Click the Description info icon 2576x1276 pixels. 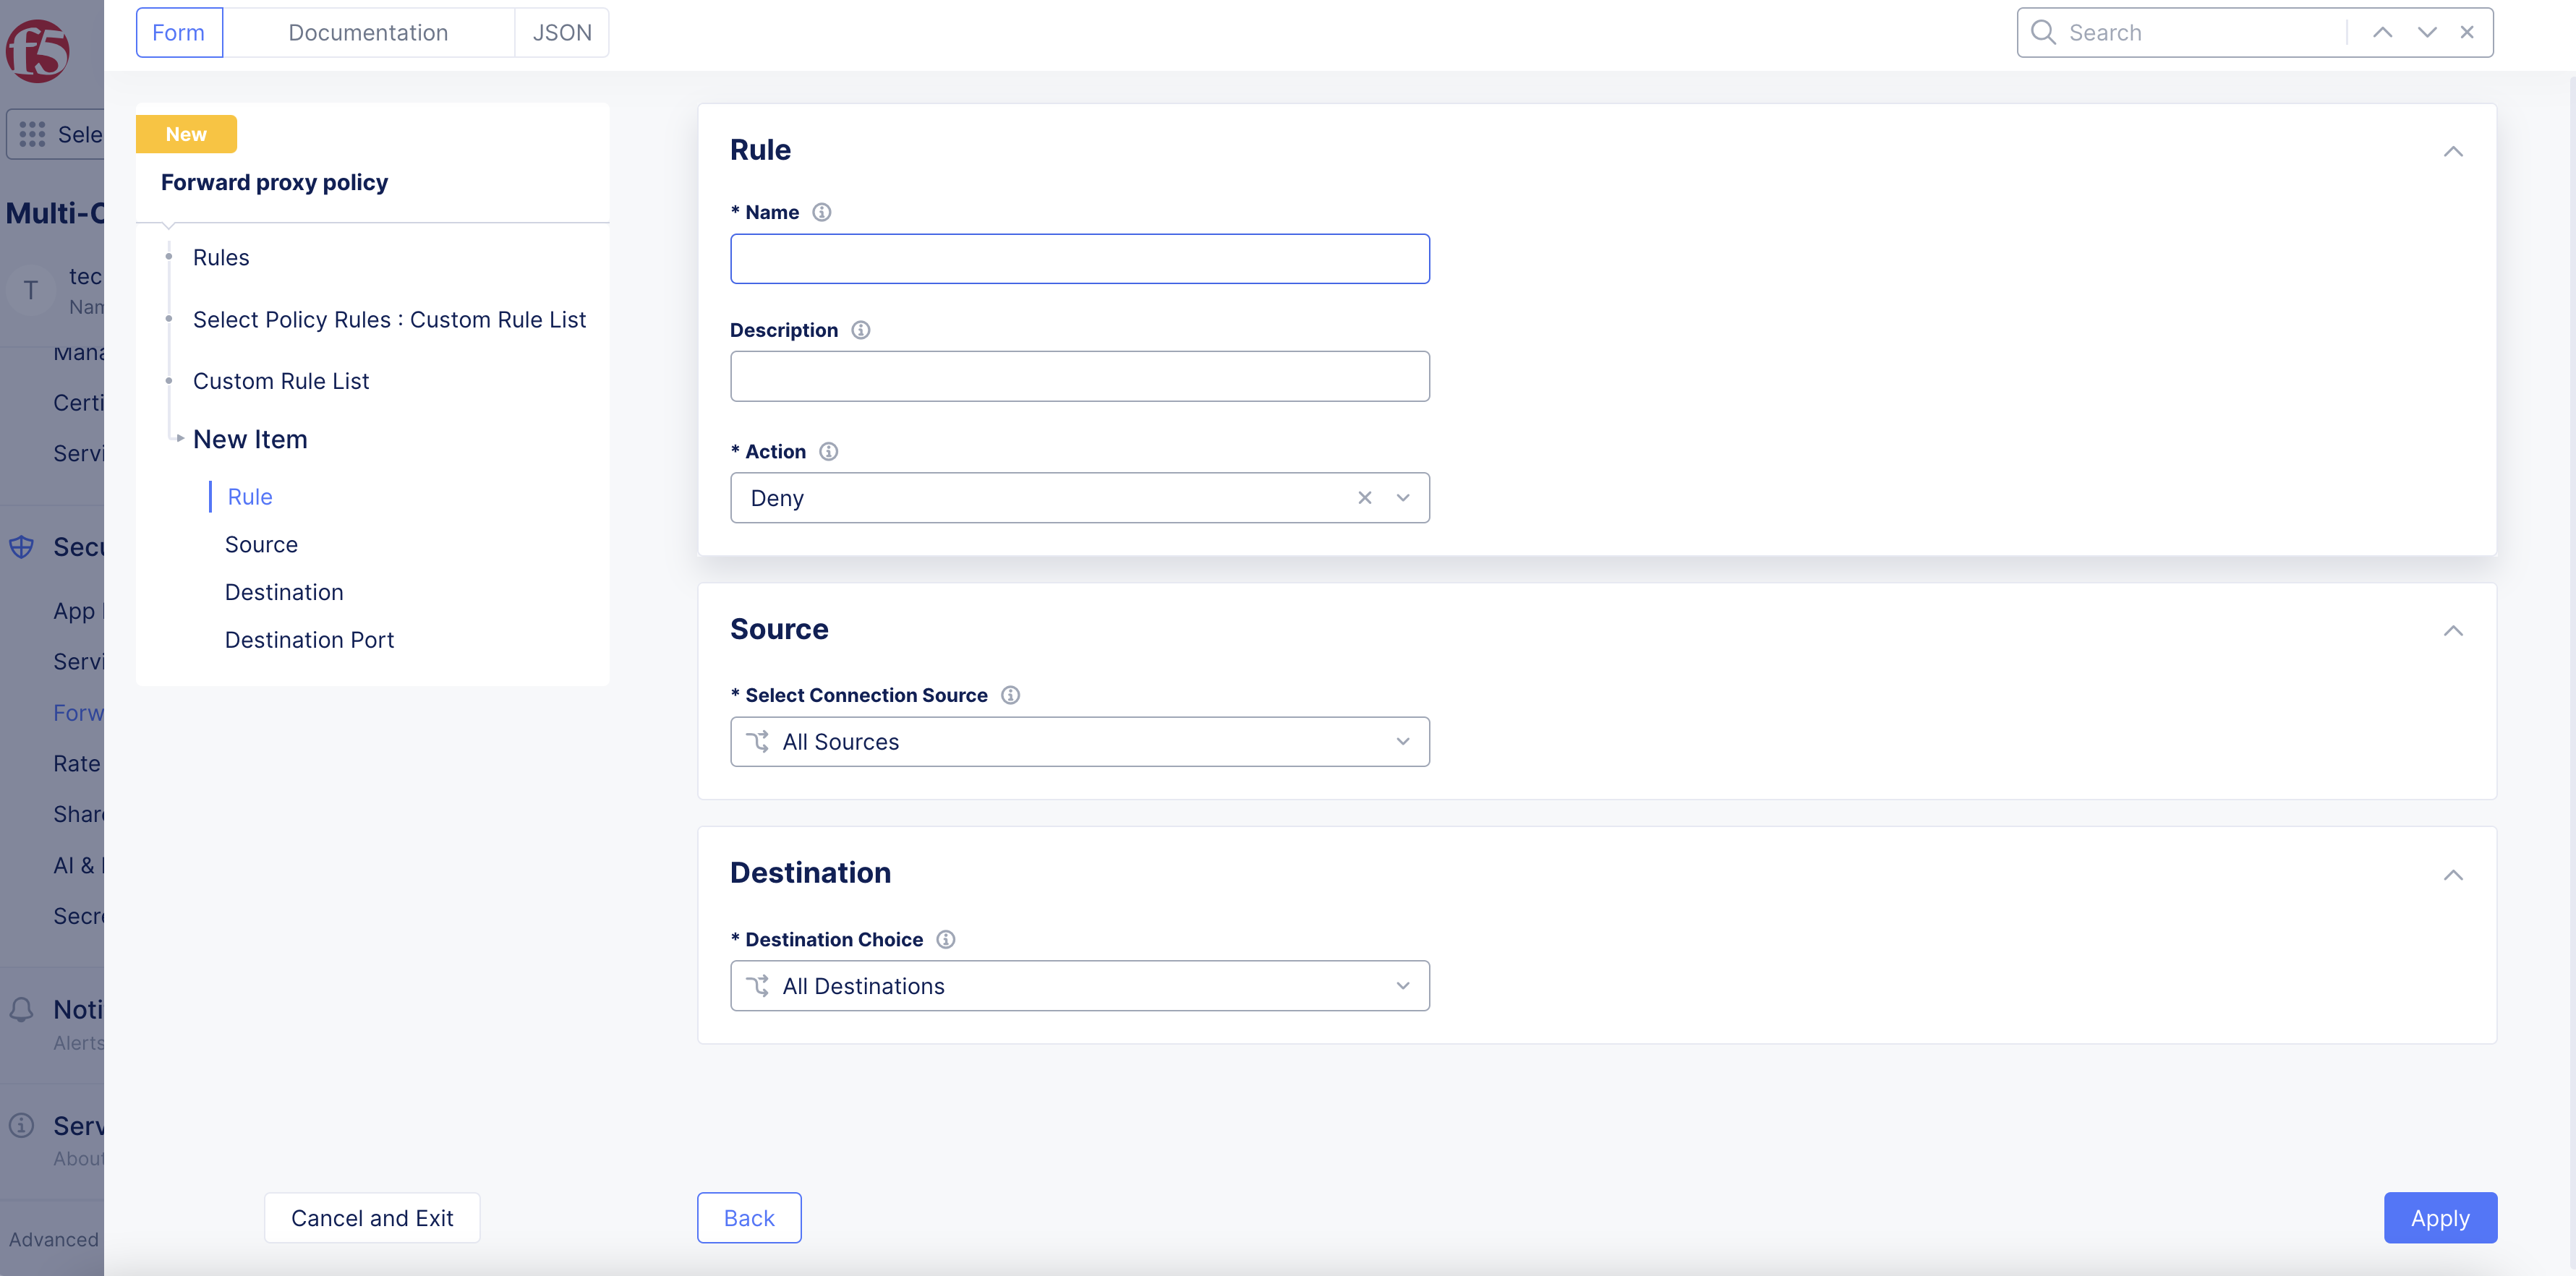click(860, 330)
